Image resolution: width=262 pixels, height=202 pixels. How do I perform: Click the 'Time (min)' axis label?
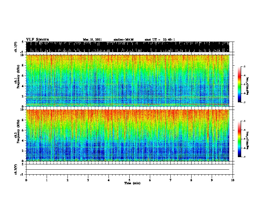pos(132,183)
